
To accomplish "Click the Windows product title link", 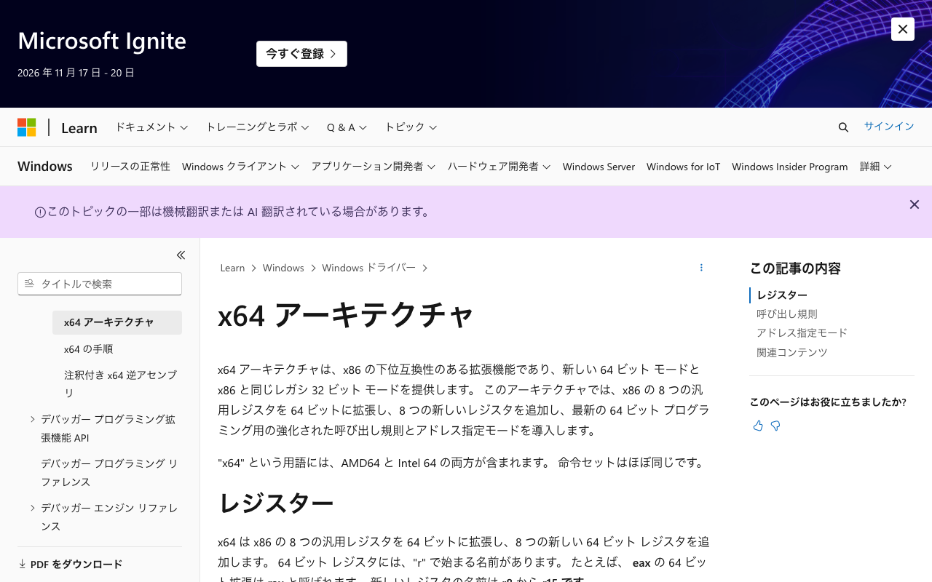I will tap(45, 167).
